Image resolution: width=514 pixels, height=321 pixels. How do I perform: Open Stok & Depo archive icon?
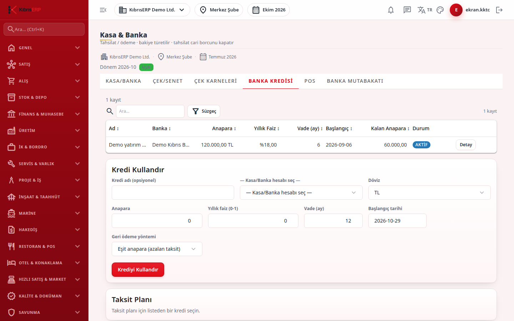11,97
